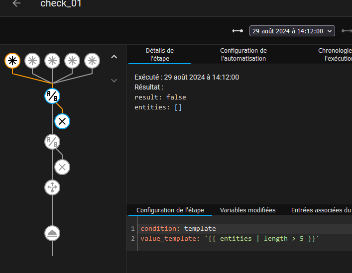Select the choose-branch action node

pyautogui.click(x=52, y=187)
